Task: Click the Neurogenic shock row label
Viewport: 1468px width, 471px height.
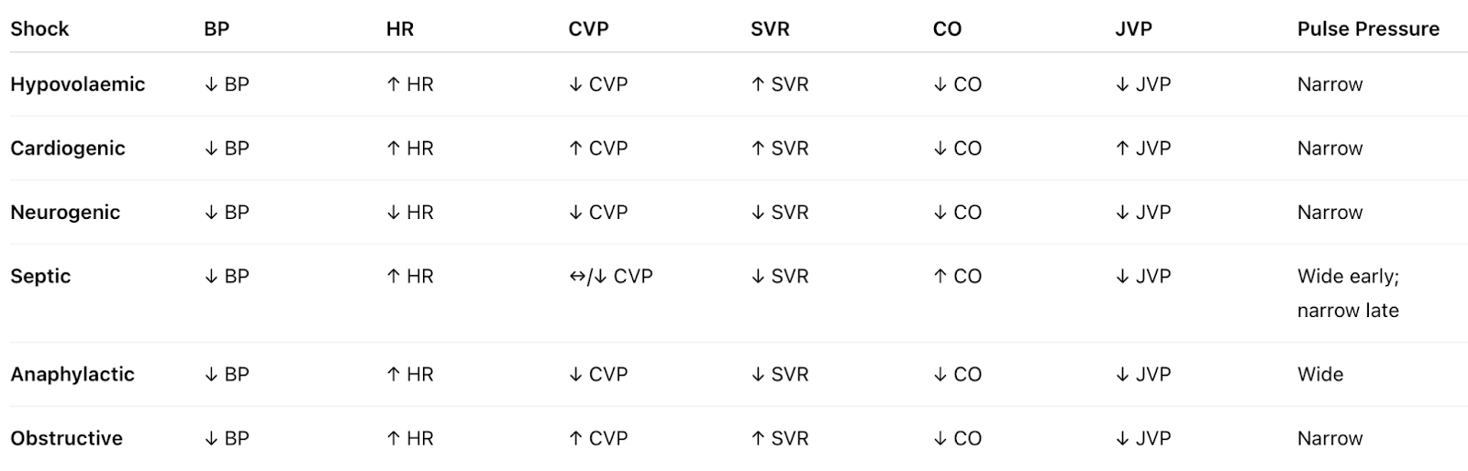Action: click(65, 213)
